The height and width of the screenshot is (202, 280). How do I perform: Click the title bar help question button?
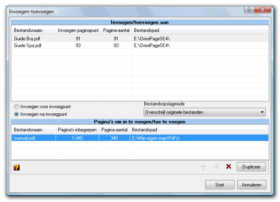point(249,9)
